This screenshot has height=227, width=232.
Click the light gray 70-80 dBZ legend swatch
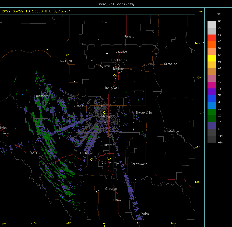click(x=212, y=24)
